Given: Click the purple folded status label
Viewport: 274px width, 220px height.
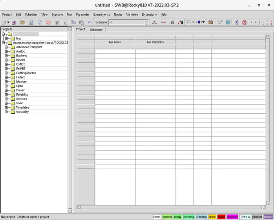Looking at the screenshot, I should pos(268,217).
